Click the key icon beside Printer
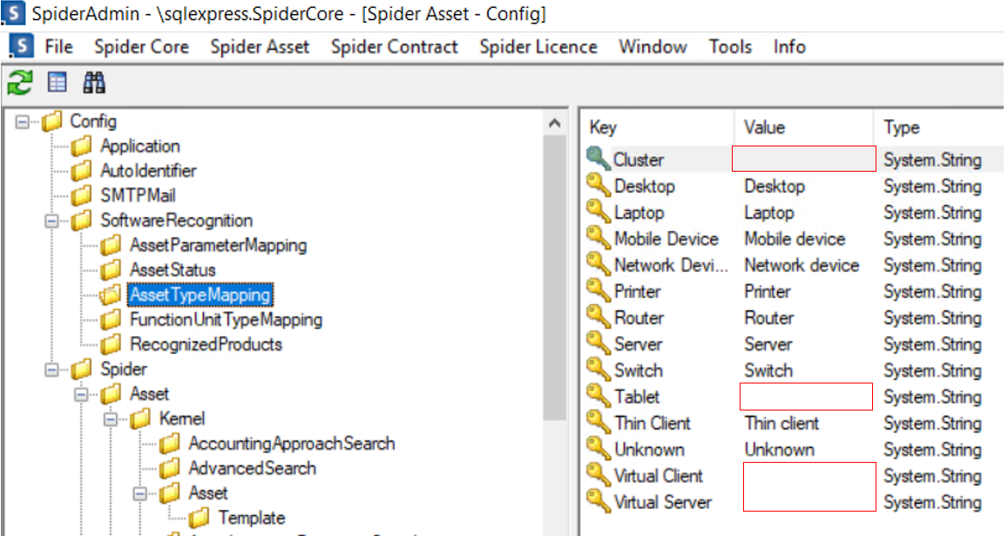 pyautogui.click(x=598, y=291)
